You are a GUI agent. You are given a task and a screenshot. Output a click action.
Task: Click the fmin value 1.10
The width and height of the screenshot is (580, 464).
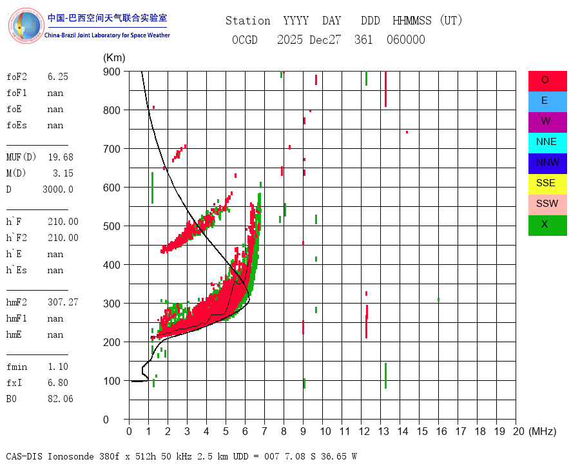pyautogui.click(x=58, y=367)
